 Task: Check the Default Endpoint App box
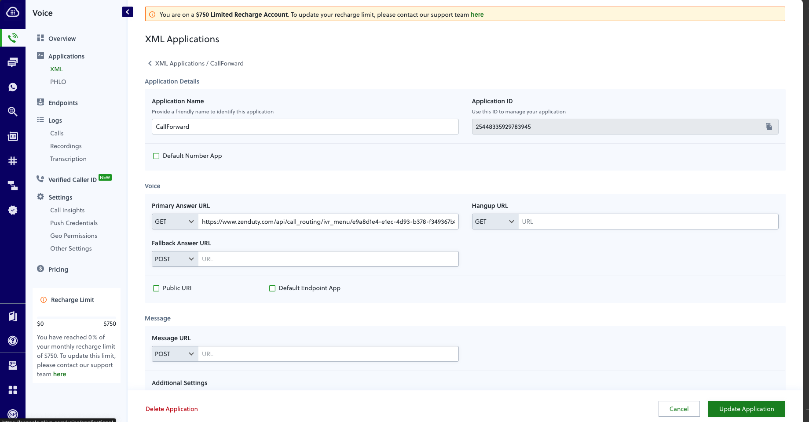coord(272,288)
